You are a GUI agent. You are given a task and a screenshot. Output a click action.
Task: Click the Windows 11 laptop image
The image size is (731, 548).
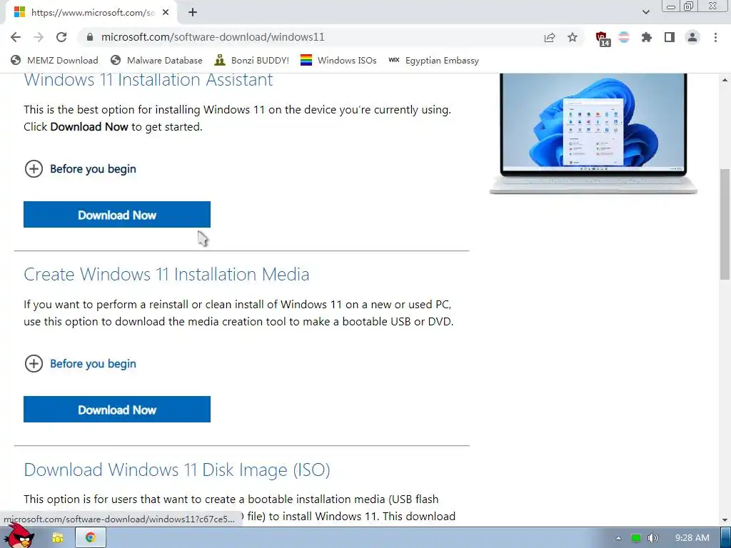point(593,133)
